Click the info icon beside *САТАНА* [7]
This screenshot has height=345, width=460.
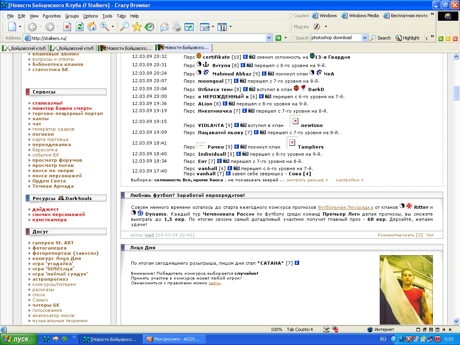pos(297,263)
